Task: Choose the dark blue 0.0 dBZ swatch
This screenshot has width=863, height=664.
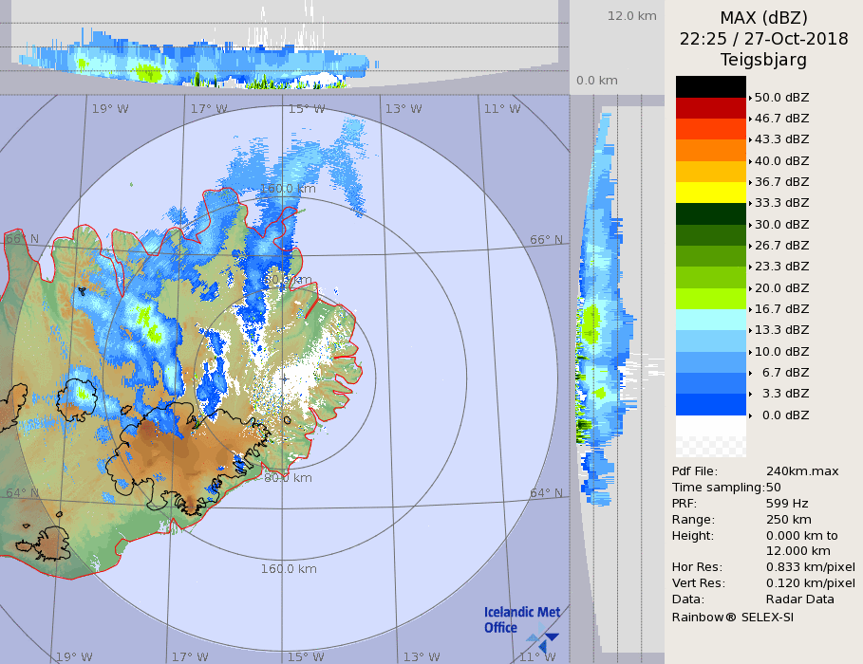Action: click(x=710, y=404)
